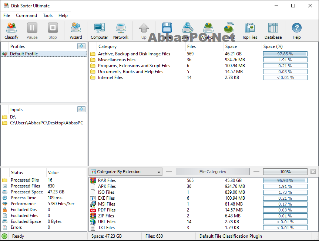319x241 pixels.
Task: Select the D:\ input folder
Action: [x=44, y=117]
